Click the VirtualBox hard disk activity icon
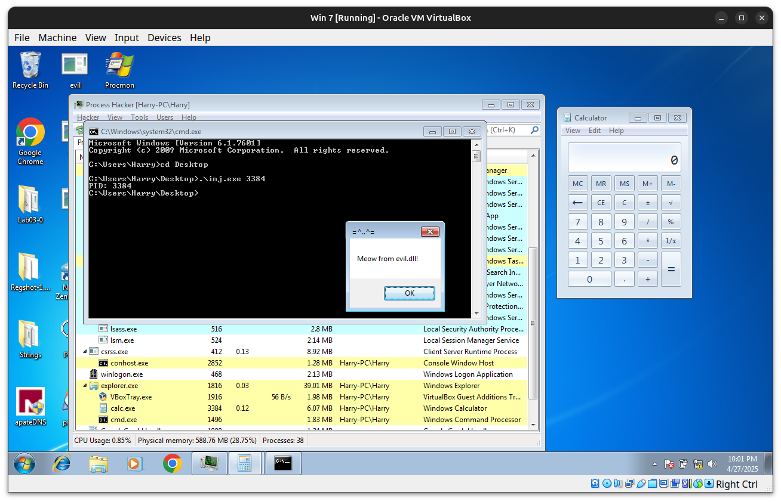The width and height of the screenshot is (781, 502). [x=595, y=484]
